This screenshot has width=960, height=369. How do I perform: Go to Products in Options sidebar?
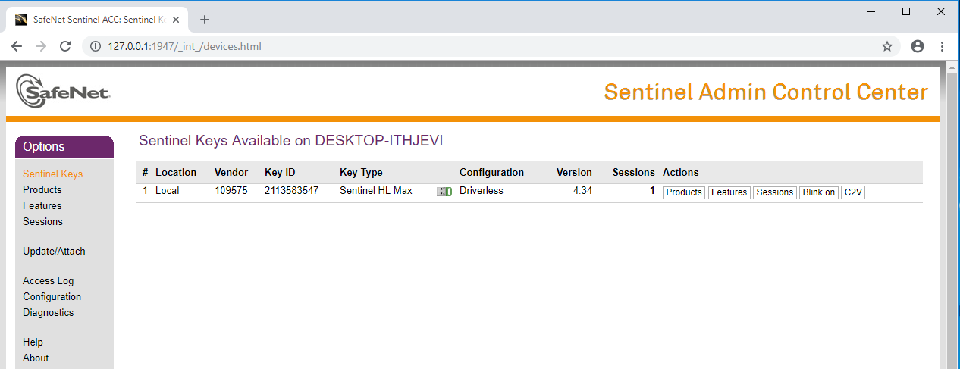tap(42, 189)
